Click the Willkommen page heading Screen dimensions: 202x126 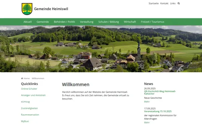tap(76, 84)
